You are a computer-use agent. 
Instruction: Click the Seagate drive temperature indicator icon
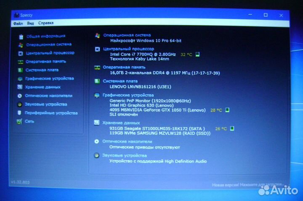(x=232, y=128)
